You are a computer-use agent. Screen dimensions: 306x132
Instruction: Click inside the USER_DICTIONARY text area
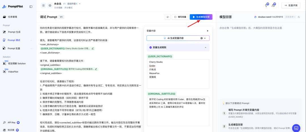click(178, 74)
